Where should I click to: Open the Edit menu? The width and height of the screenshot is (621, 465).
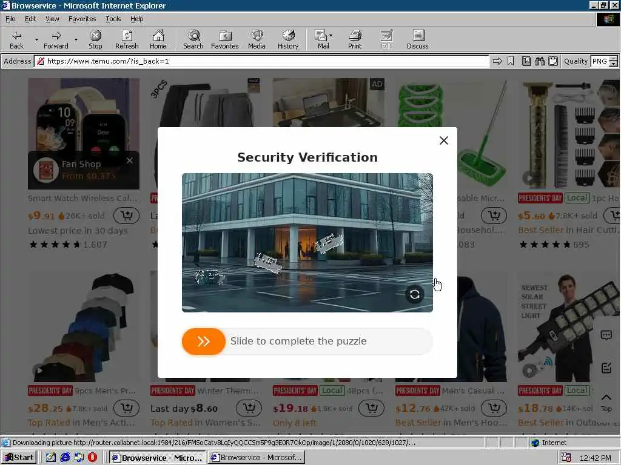click(30, 19)
